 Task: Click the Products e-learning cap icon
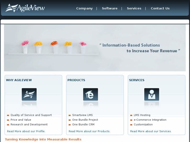90,94
